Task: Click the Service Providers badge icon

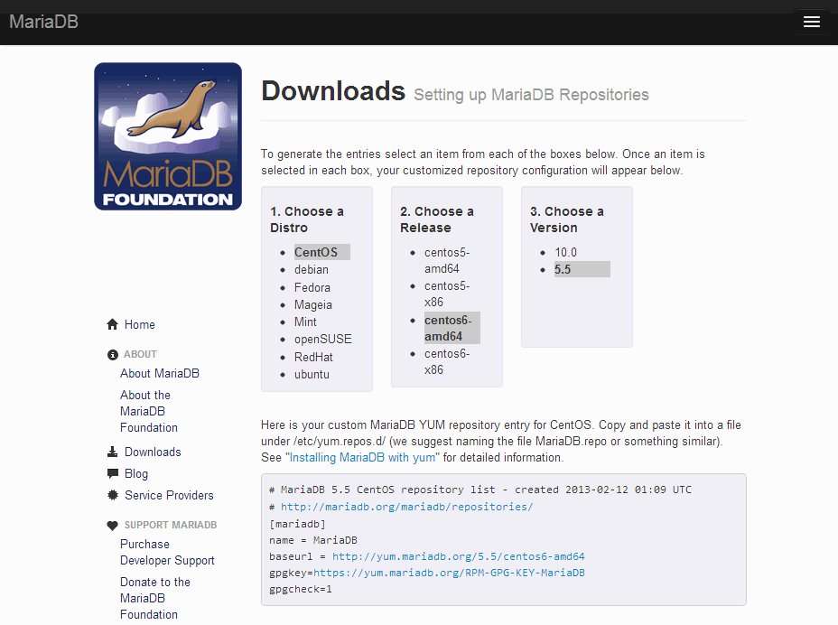Action: tap(113, 495)
